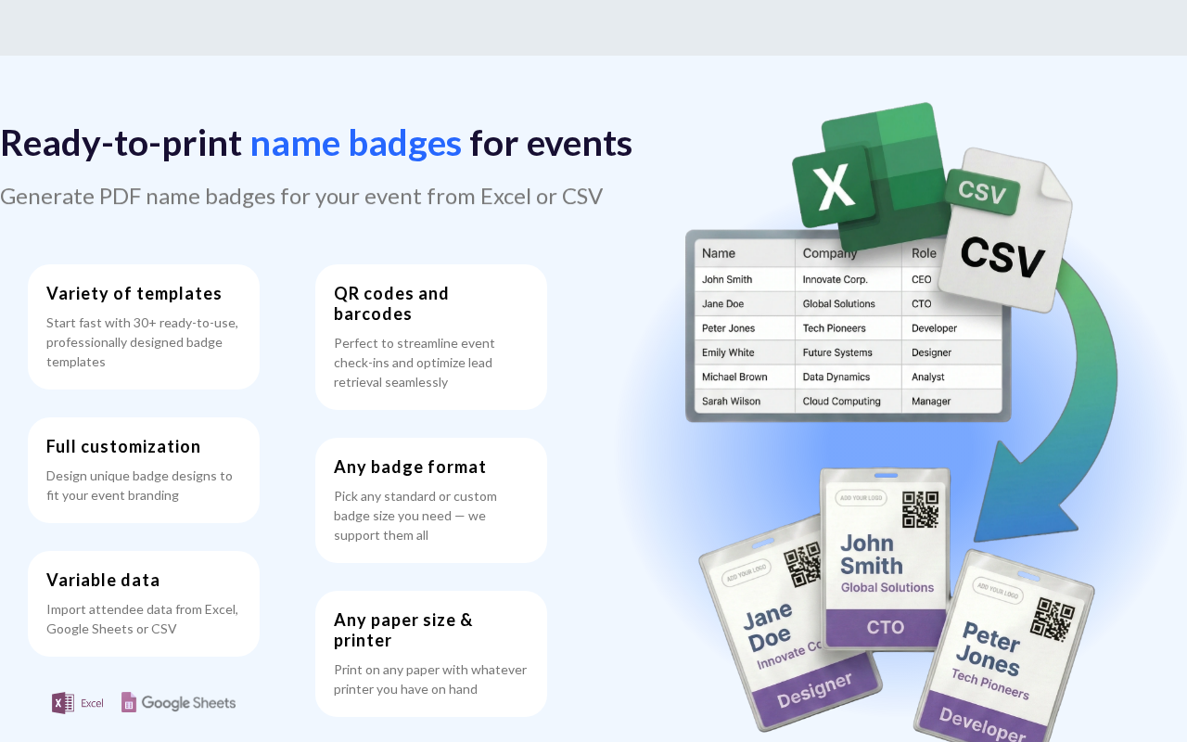Click the blue "name badges" heading text
Viewport: 1187px width, 742px height.
tap(356, 143)
